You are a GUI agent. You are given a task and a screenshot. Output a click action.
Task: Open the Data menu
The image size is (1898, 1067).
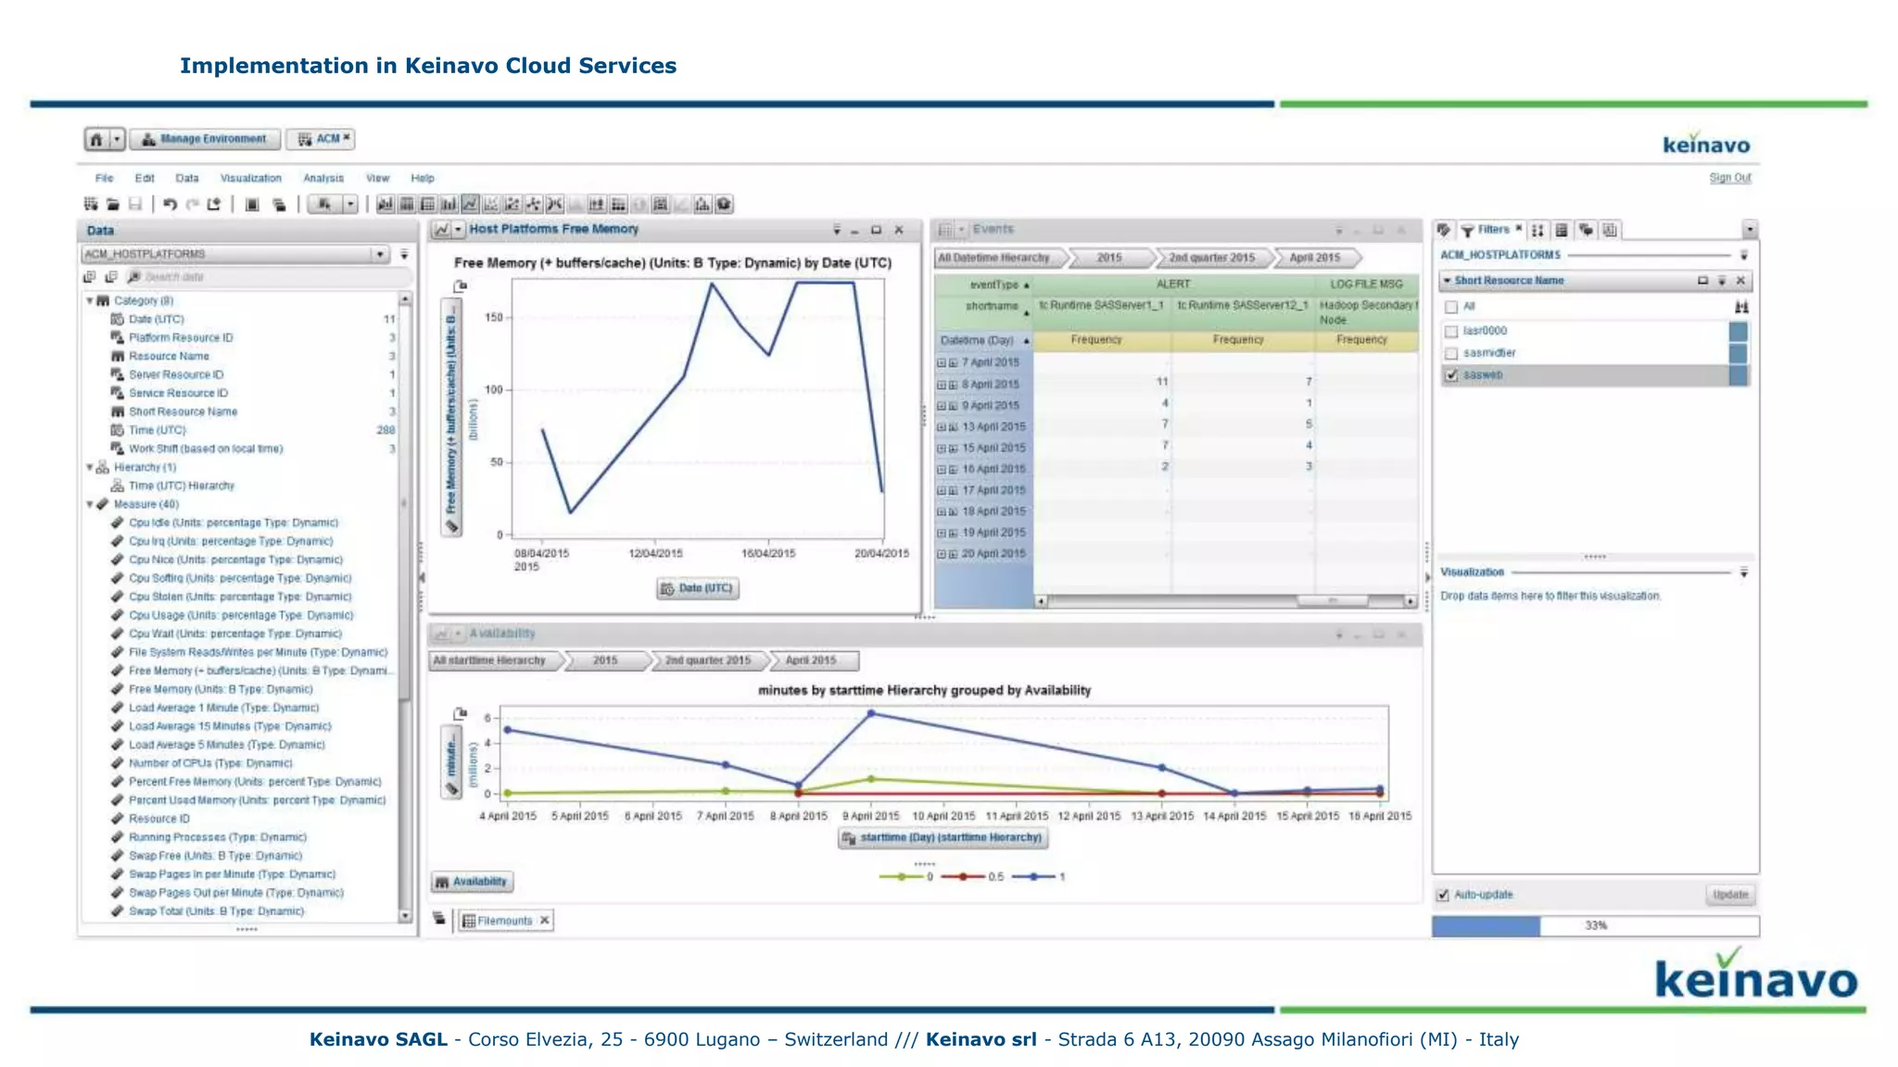[187, 178]
